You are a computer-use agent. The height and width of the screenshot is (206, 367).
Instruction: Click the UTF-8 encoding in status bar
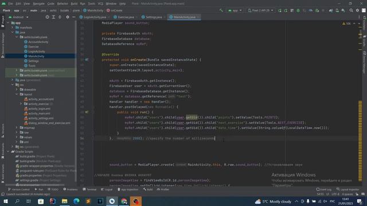click(335, 194)
